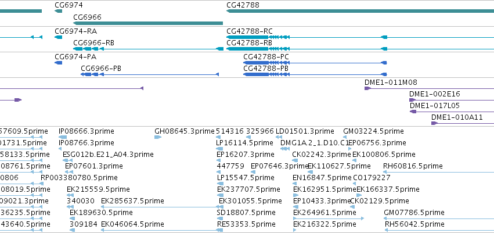Click the 447759 EST label
Viewport: 494px width, 233px height.
230,166
